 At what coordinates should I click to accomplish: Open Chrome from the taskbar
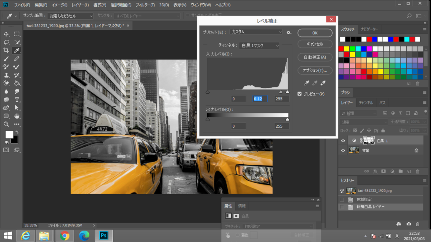[64, 236]
